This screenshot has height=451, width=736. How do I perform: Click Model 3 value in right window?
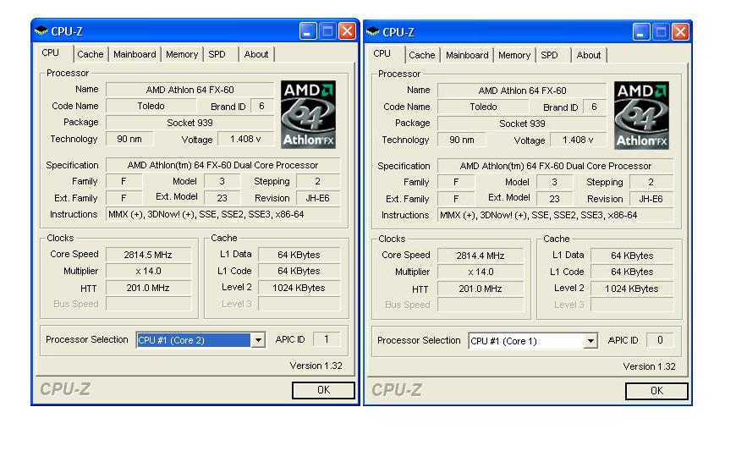(x=554, y=182)
